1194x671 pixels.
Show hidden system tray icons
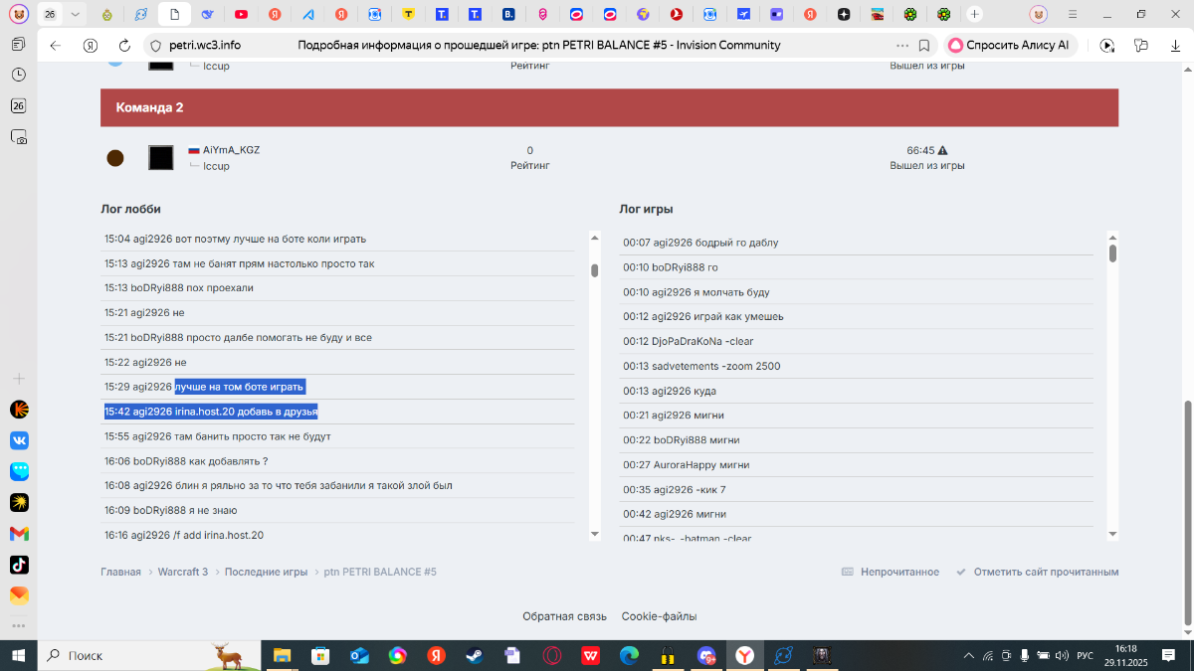[969, 656]
